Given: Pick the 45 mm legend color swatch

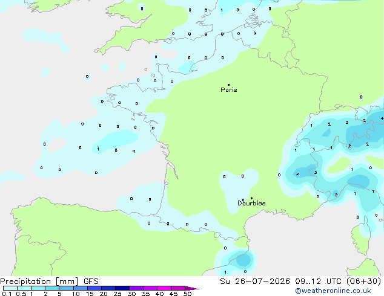Looking at the screenshot, I should (178, 288).
